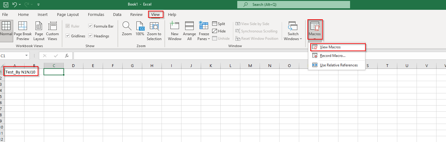The width and height of the screenshot is (446, 142).
Task: Open a New Window
Action: coord(175,31)
